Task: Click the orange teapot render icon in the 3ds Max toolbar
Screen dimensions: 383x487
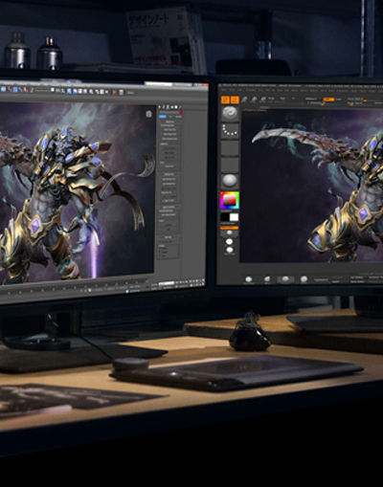Action: coord(114,93)
